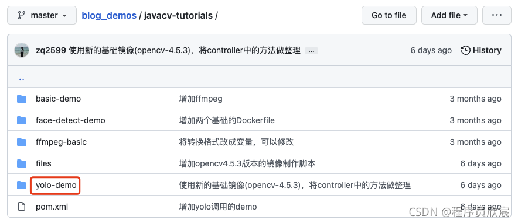Click the pom.xml file icon
The height and width of the screenshot is (223, 518).
pos(22,207)
